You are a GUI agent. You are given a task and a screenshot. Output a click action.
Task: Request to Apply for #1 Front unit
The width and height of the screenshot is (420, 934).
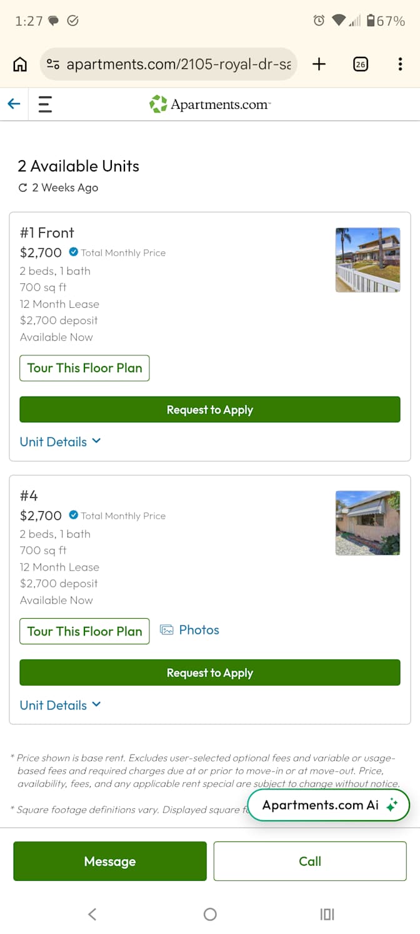click(210, 410)
